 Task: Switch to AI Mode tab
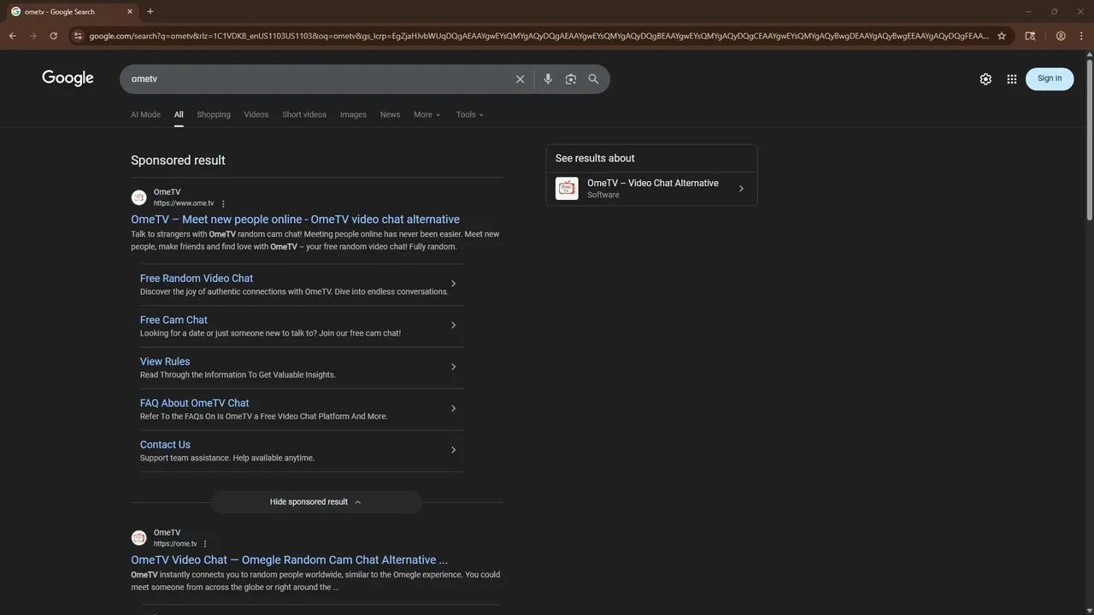click(145, 114)
